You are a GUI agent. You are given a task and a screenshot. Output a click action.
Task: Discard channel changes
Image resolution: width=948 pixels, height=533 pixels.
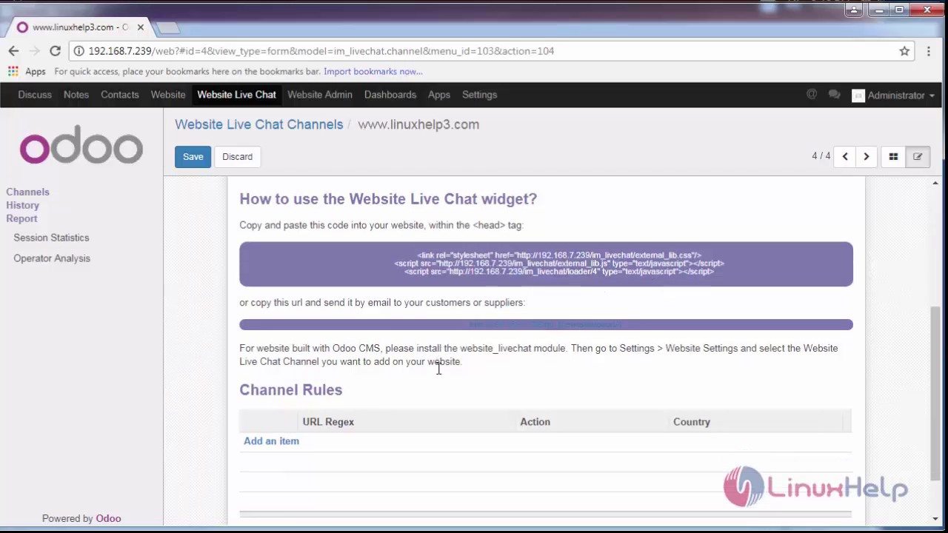[237, 157]
